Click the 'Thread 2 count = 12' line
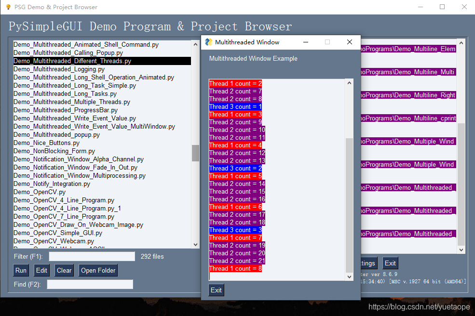This screenshot has height=316, width=475. click(x=237, y=153)
